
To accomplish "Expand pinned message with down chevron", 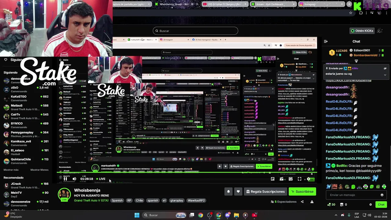I will (385, 75).
